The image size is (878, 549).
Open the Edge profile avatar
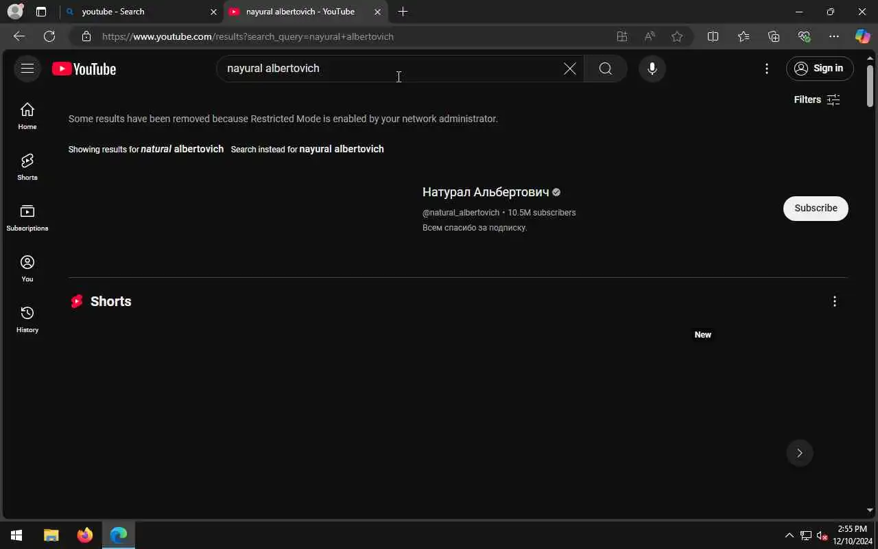pos(15,12)
